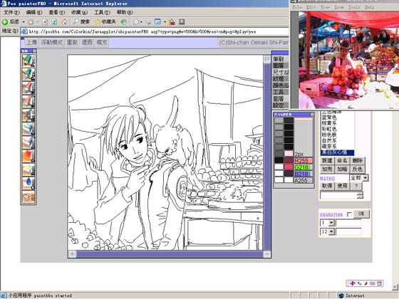Click the IE green Back arrow icon

(x=5, y=22)
